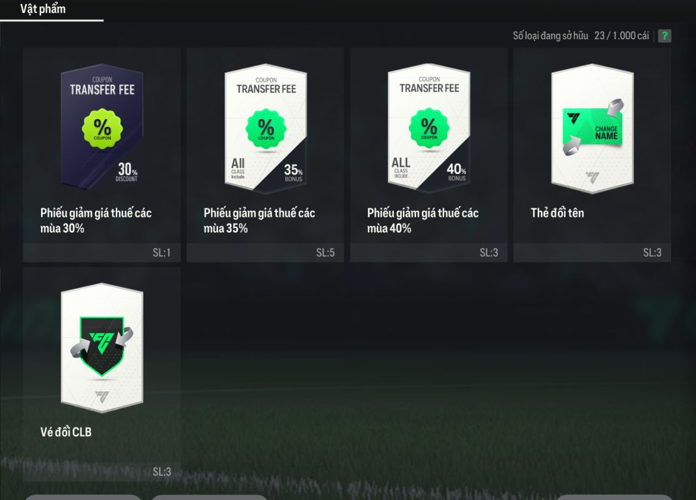Image resolution: width=696 pixels, height=500 pixels.
Task: Click the item title Vé đổi CLB
Action: tap(66, 432)
